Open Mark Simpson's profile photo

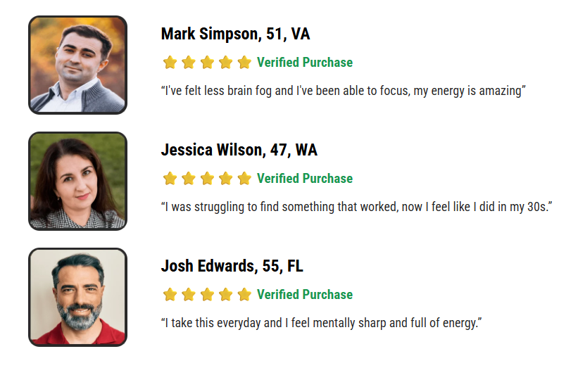point(77,65)
